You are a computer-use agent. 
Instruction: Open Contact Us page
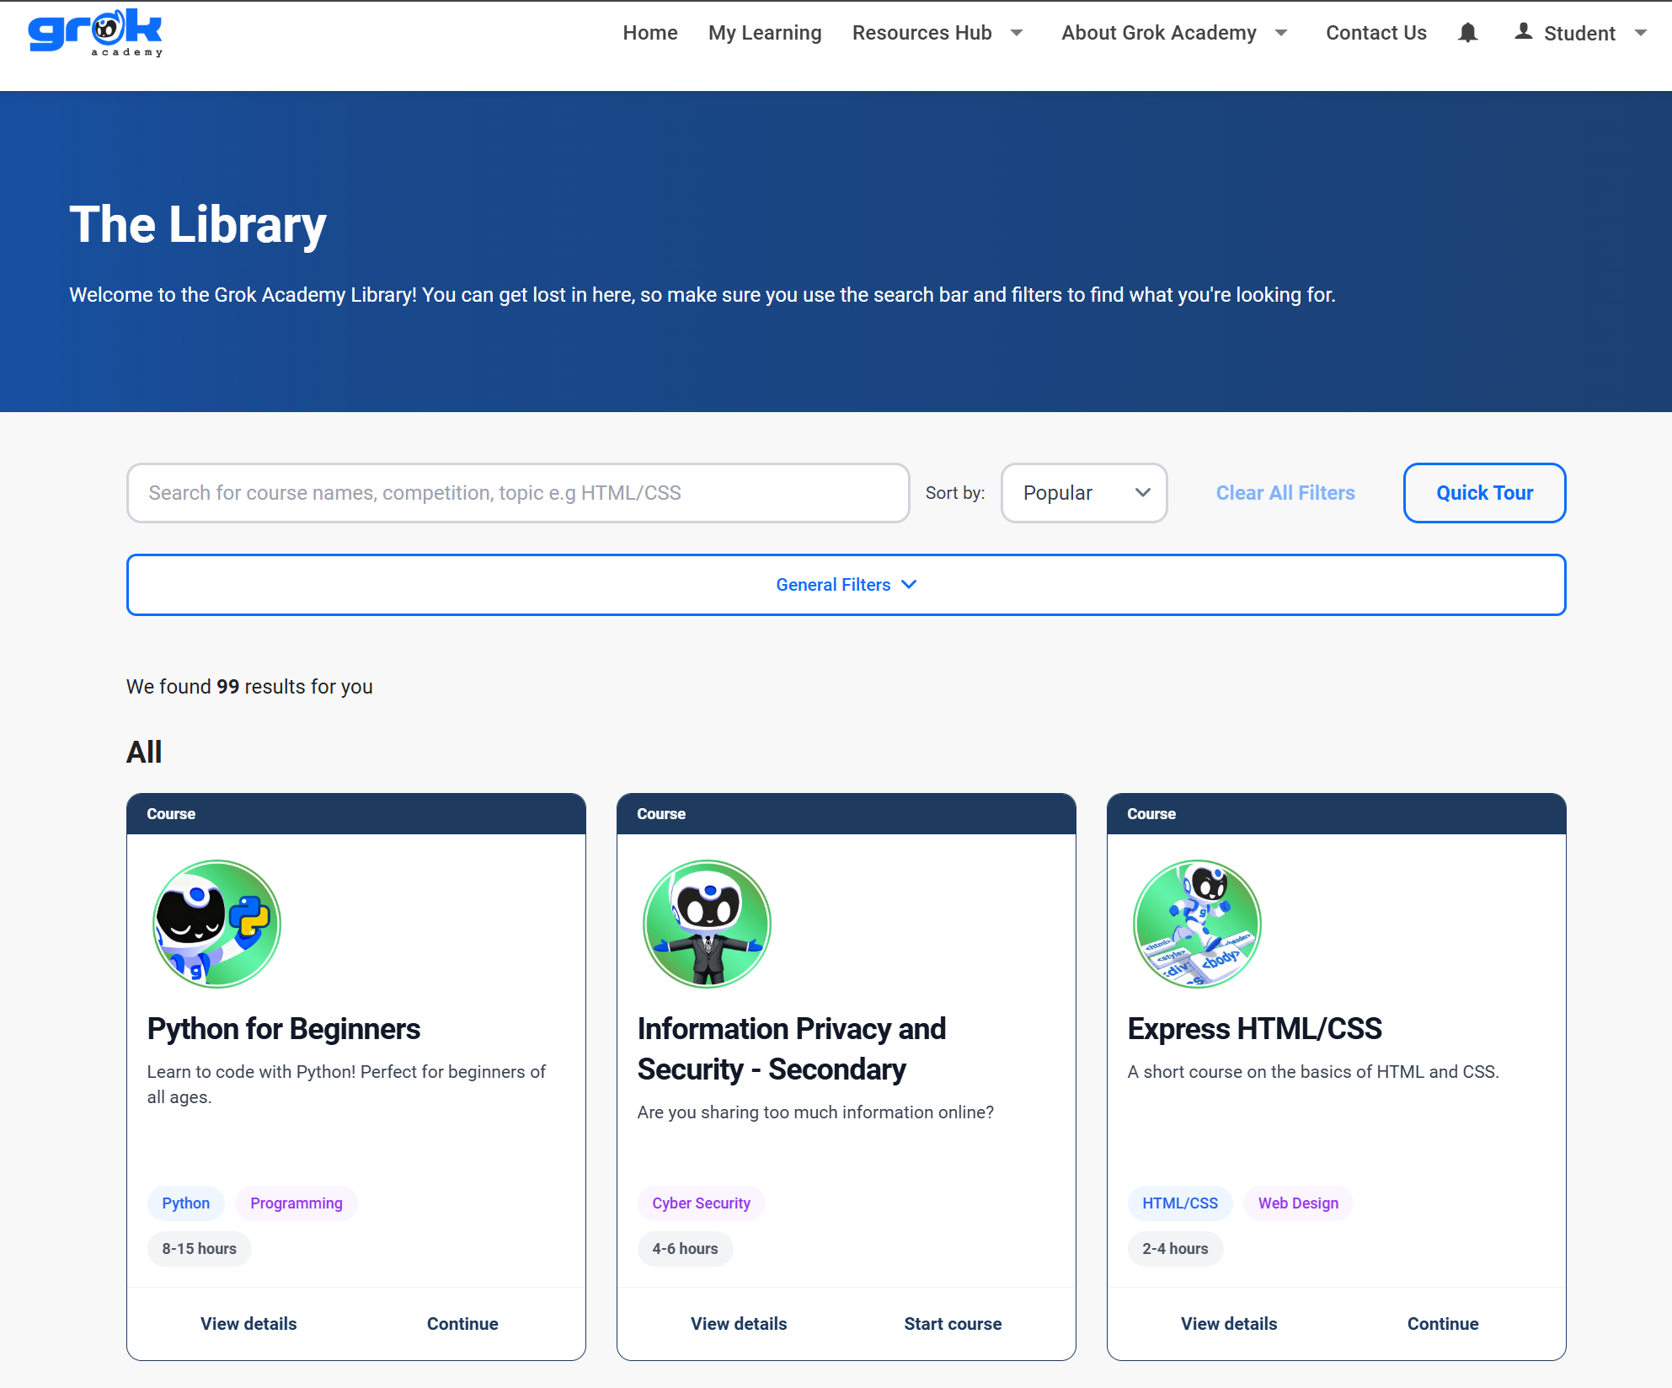[x=1376, y=33]
